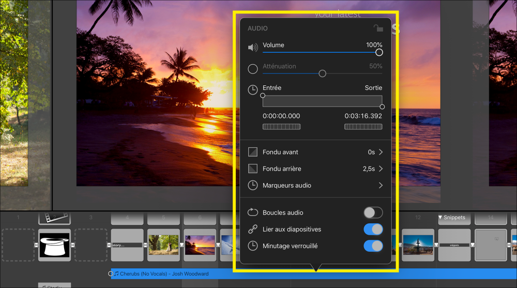This screenshot has width=517, height=288.
Task: Select the sunset beach slide thumbnail
Action: click(x=200, y=245)
